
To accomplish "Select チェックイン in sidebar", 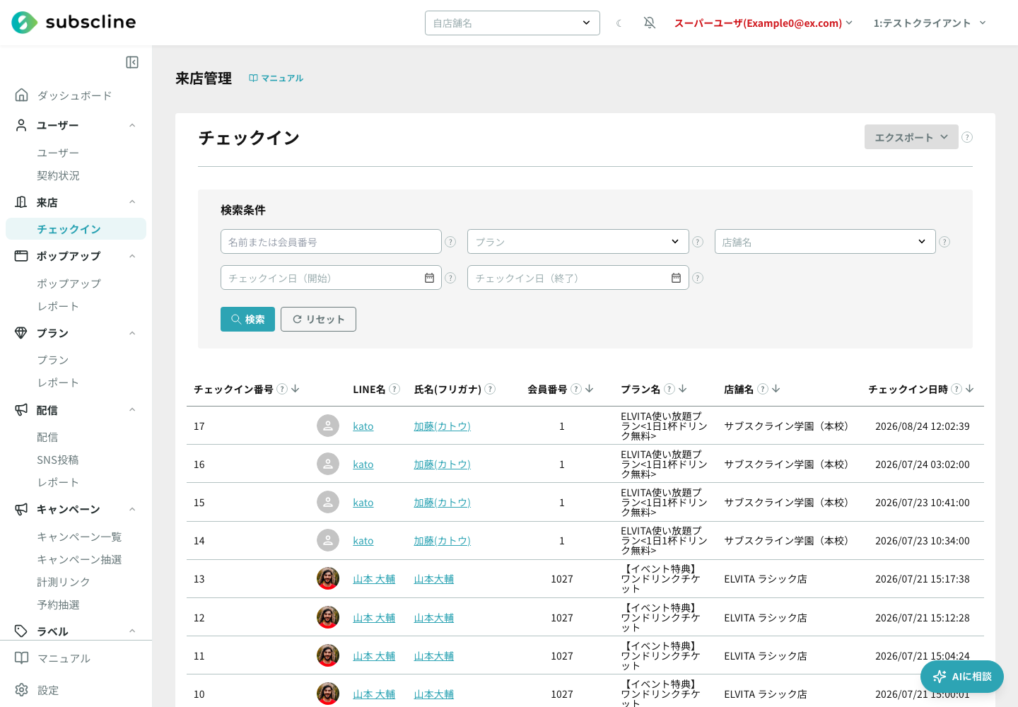I will coord(76,229).
